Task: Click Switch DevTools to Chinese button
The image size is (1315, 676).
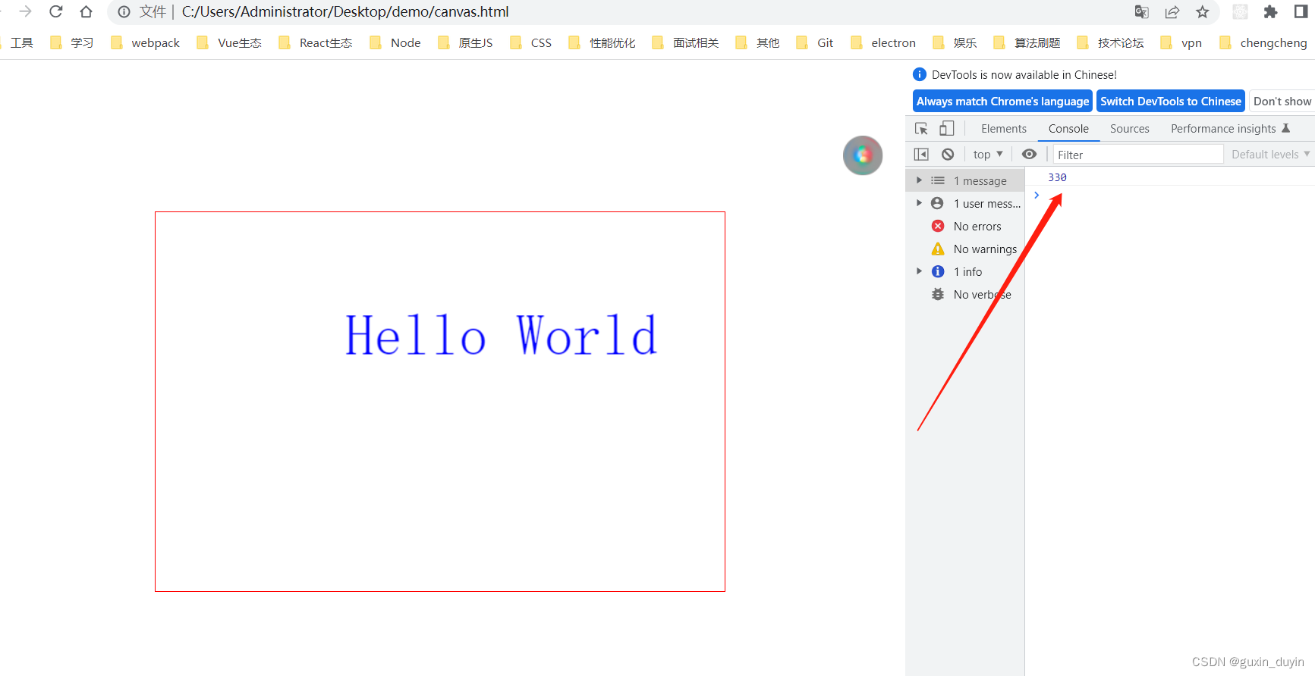Action: [1170, 102]
